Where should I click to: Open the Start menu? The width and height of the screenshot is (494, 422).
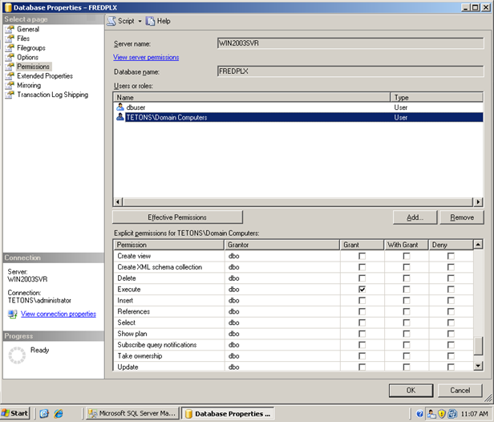tap(15, 413)
